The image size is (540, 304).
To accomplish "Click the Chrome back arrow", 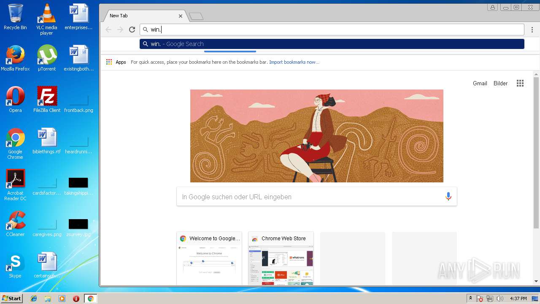I will (x=108, y=30).
